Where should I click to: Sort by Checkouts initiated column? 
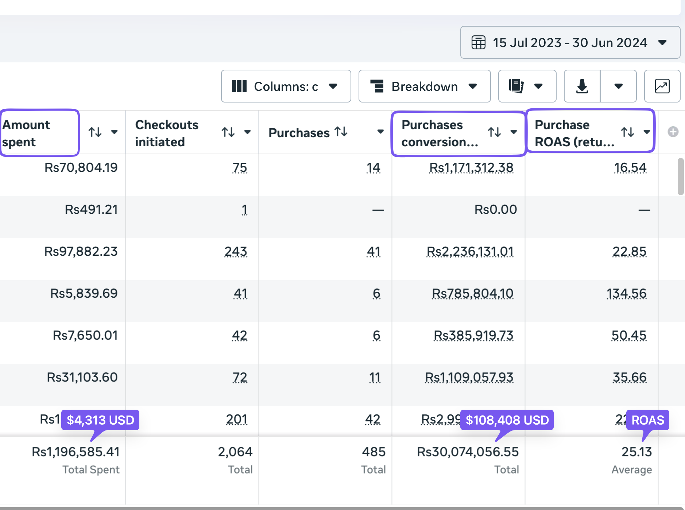[x=228, y=132]
